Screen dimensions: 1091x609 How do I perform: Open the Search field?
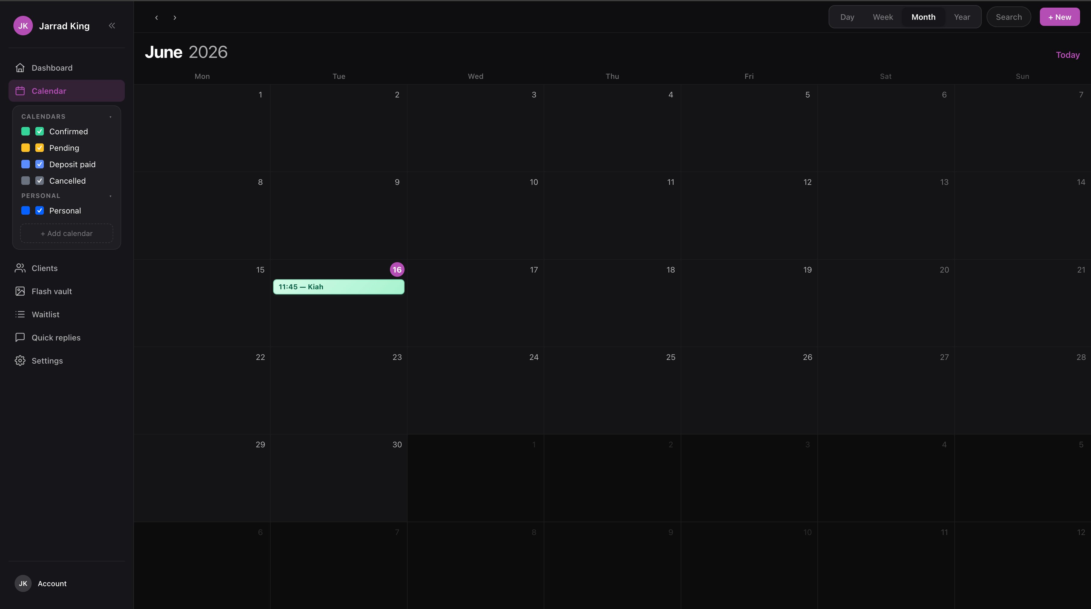click(1009, 17)
